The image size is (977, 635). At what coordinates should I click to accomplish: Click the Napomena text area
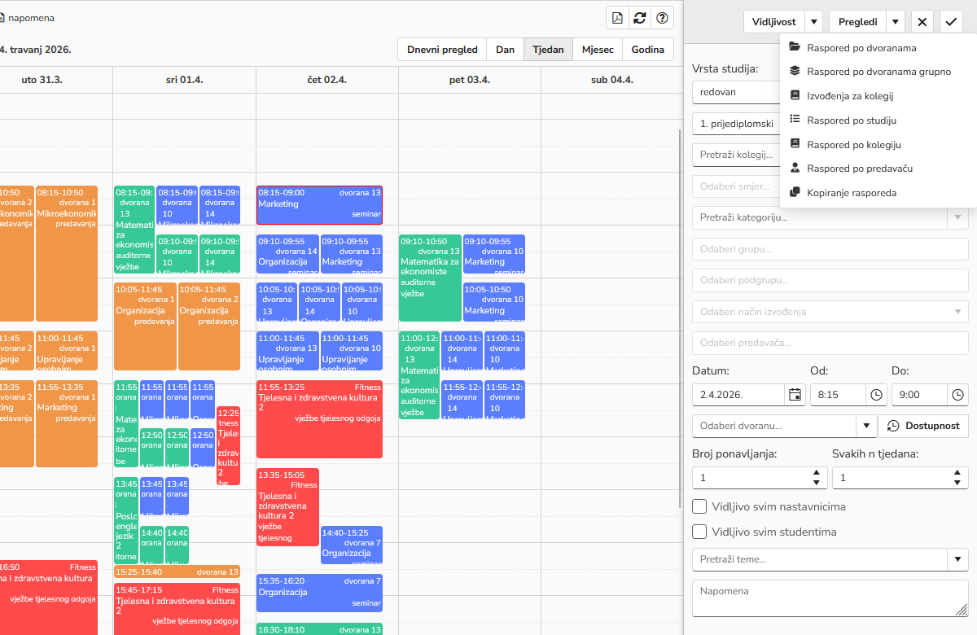tap(829, 598)
